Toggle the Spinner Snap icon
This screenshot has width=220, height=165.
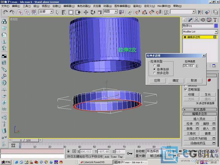pyautogui.click(x=158, y=12)
